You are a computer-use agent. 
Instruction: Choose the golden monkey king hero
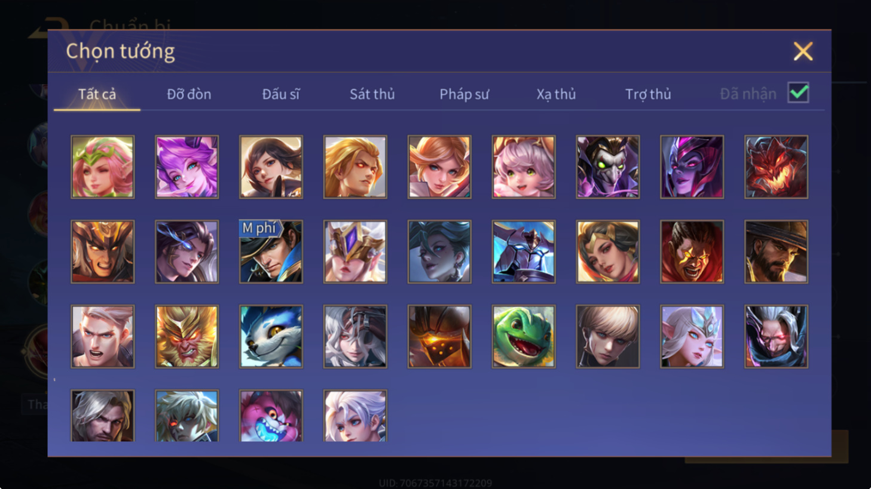point(187,336)
